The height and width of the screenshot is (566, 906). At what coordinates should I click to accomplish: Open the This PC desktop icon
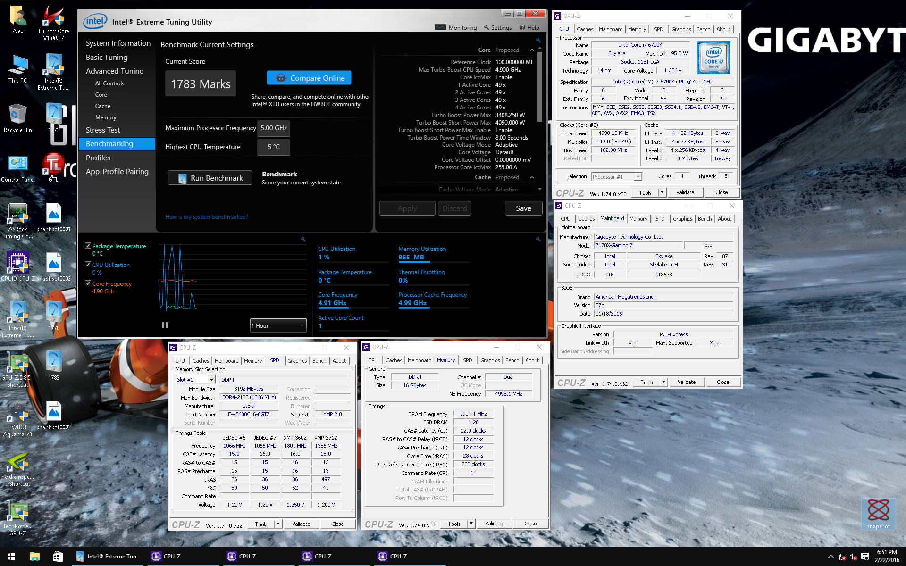click(18, 69)
